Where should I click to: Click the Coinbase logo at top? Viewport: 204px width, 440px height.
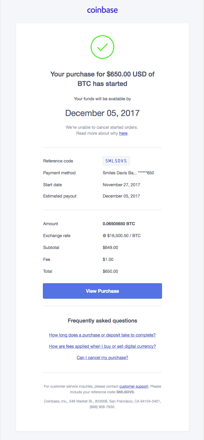tap(102, 10)
